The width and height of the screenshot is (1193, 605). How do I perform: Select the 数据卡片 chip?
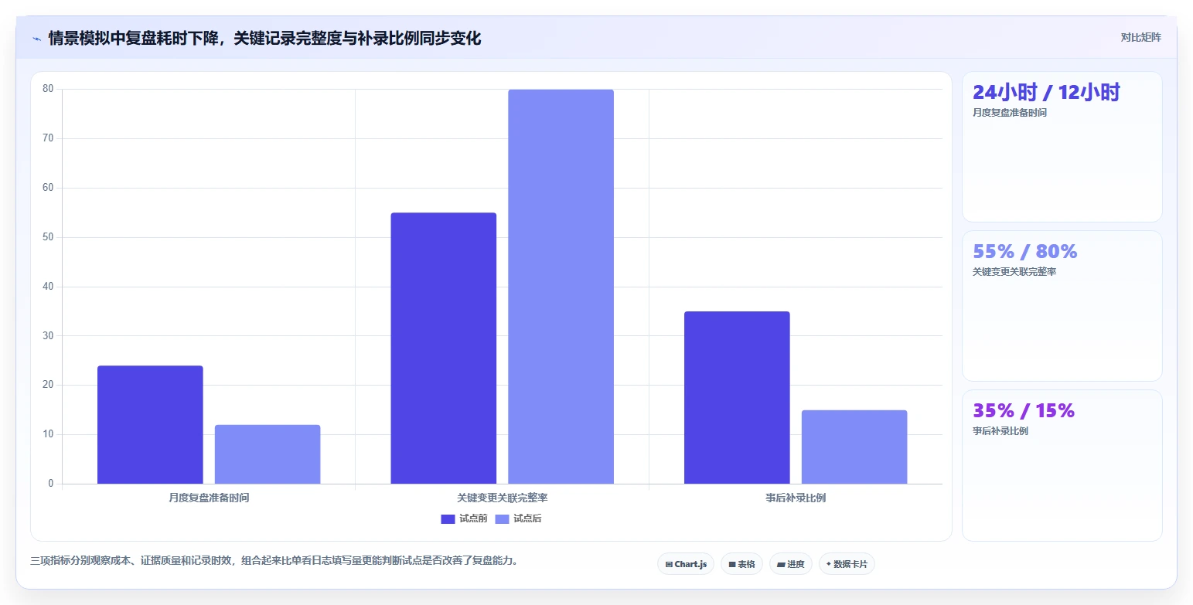click(847, 564)
